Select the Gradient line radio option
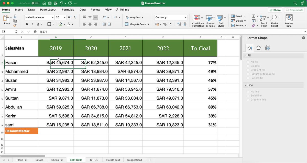Image resolution: width=307 pixels, height=163 pixels. [248, 100]
